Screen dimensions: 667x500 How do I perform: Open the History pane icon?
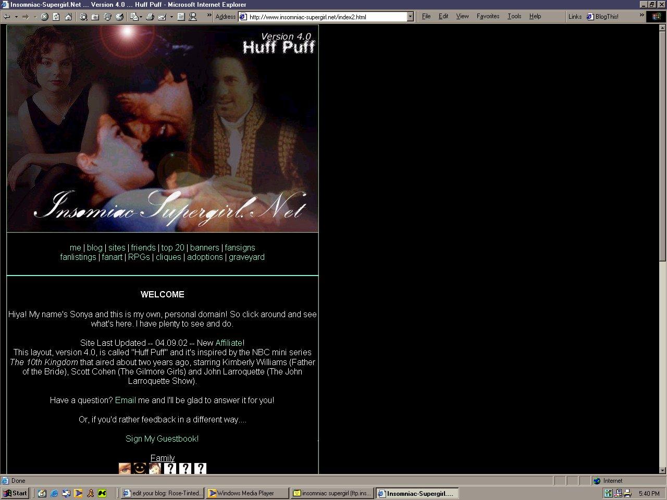pos(119,17)
